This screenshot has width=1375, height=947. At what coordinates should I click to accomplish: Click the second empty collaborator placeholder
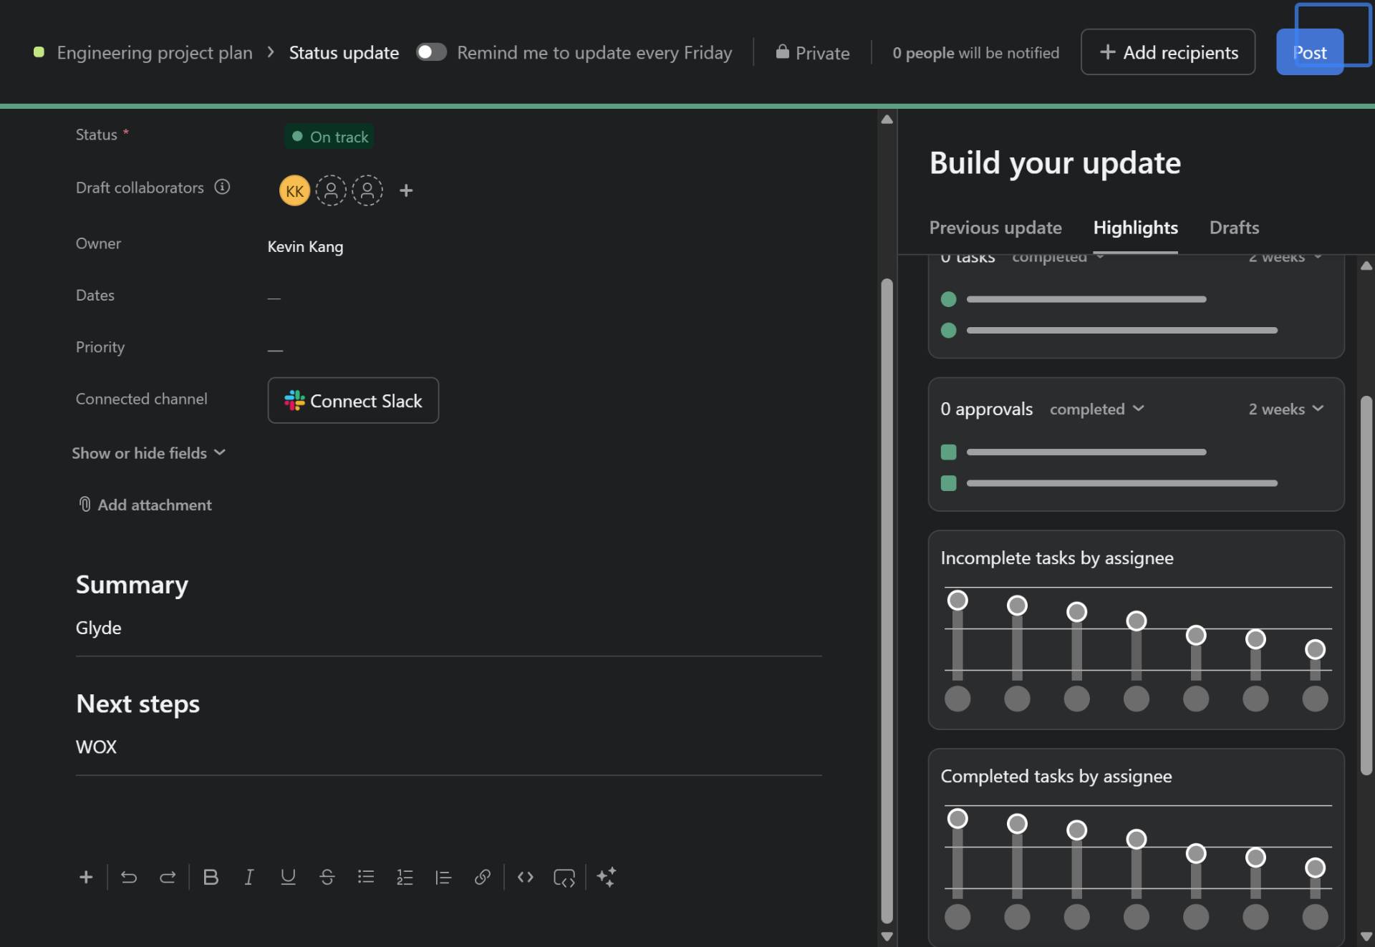point(367,190)
